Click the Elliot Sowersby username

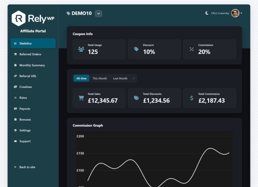click(x=220, y=13)
